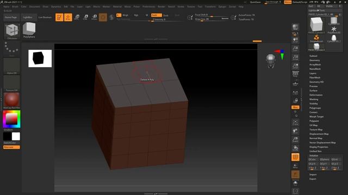348x195 pixels.
Task: Toggle Live Boolean mode
Action: coord(45,17)
